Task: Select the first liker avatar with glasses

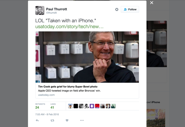Action: point(70,106)
